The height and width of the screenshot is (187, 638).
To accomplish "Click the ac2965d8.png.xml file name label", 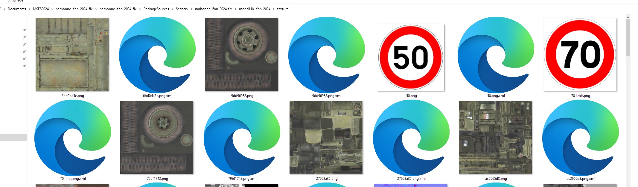I will click(581, 179).
